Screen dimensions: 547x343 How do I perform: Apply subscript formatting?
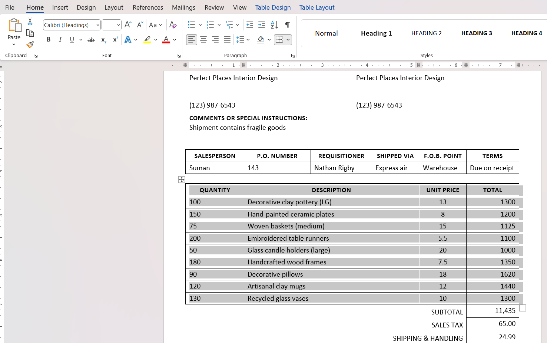click(104, 40)
